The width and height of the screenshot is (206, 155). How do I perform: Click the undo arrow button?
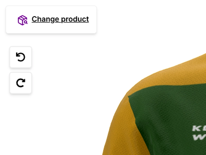click(21, 57)
